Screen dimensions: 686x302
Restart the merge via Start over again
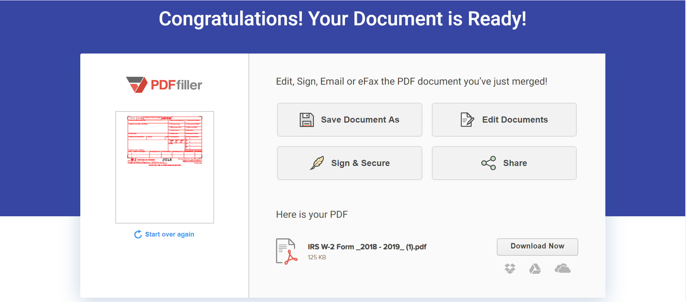click(x=169, y=234)
